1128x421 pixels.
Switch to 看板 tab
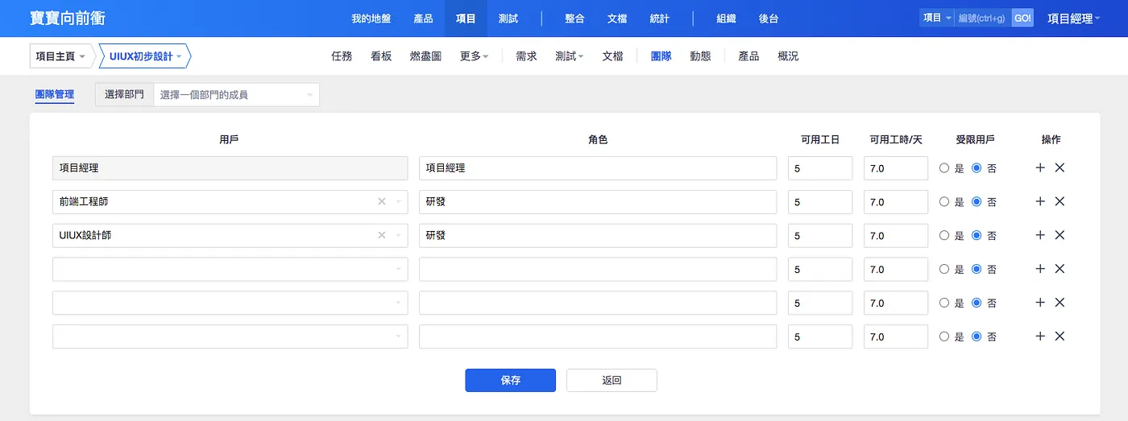pyautogui.click(x=381, y=56)
